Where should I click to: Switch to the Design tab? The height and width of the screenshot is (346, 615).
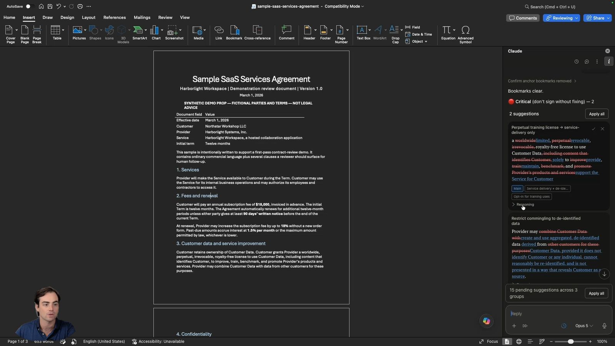coord(67,18)
